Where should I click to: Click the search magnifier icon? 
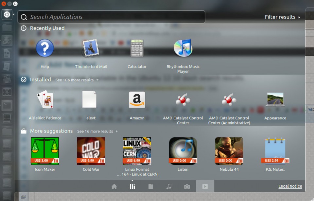(x=24, y=17)
